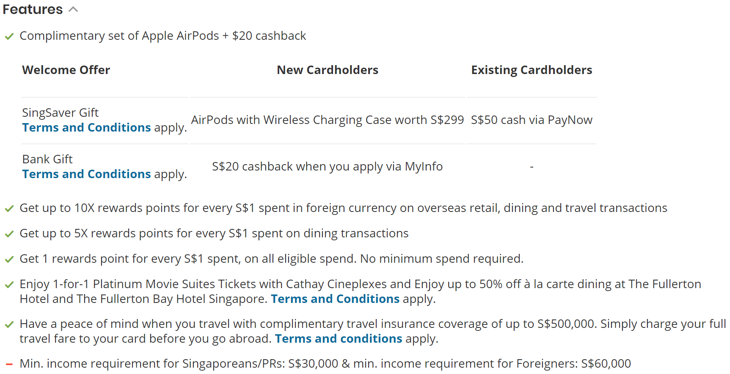Screen dimensions: 730x374
Task: Collapse the Features section chevron
Action: [74, 9]
